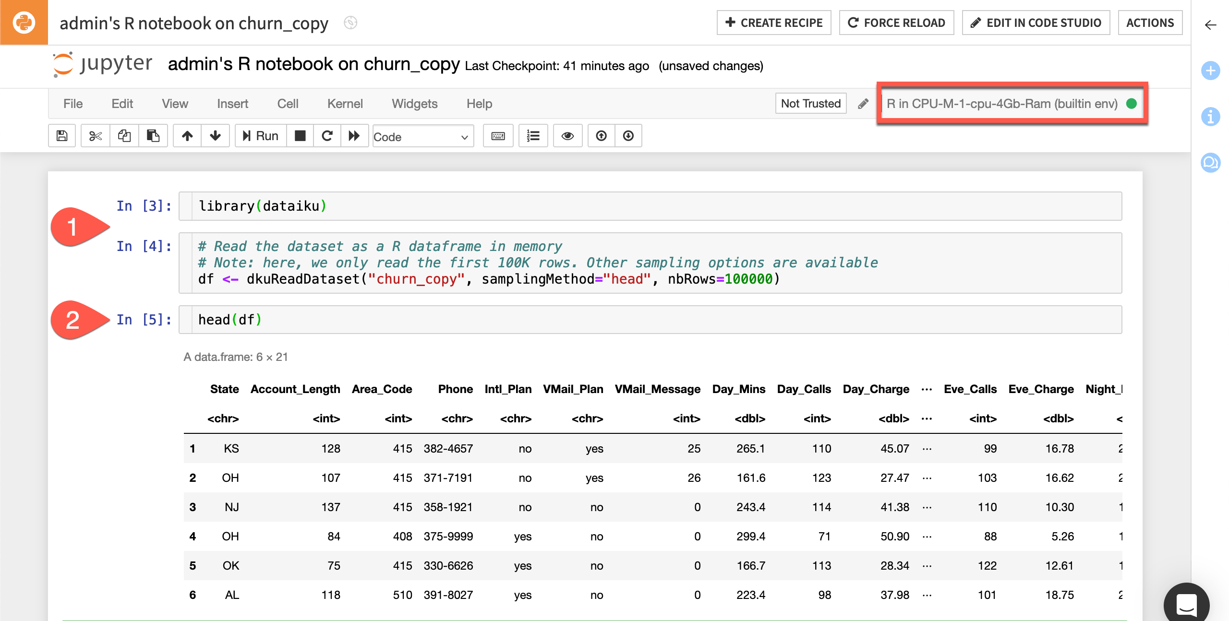Image resolution: width=1229 pixels, height=621 pixels.
Task: Run the current cell with the Run button
Action: coord(260,136)
